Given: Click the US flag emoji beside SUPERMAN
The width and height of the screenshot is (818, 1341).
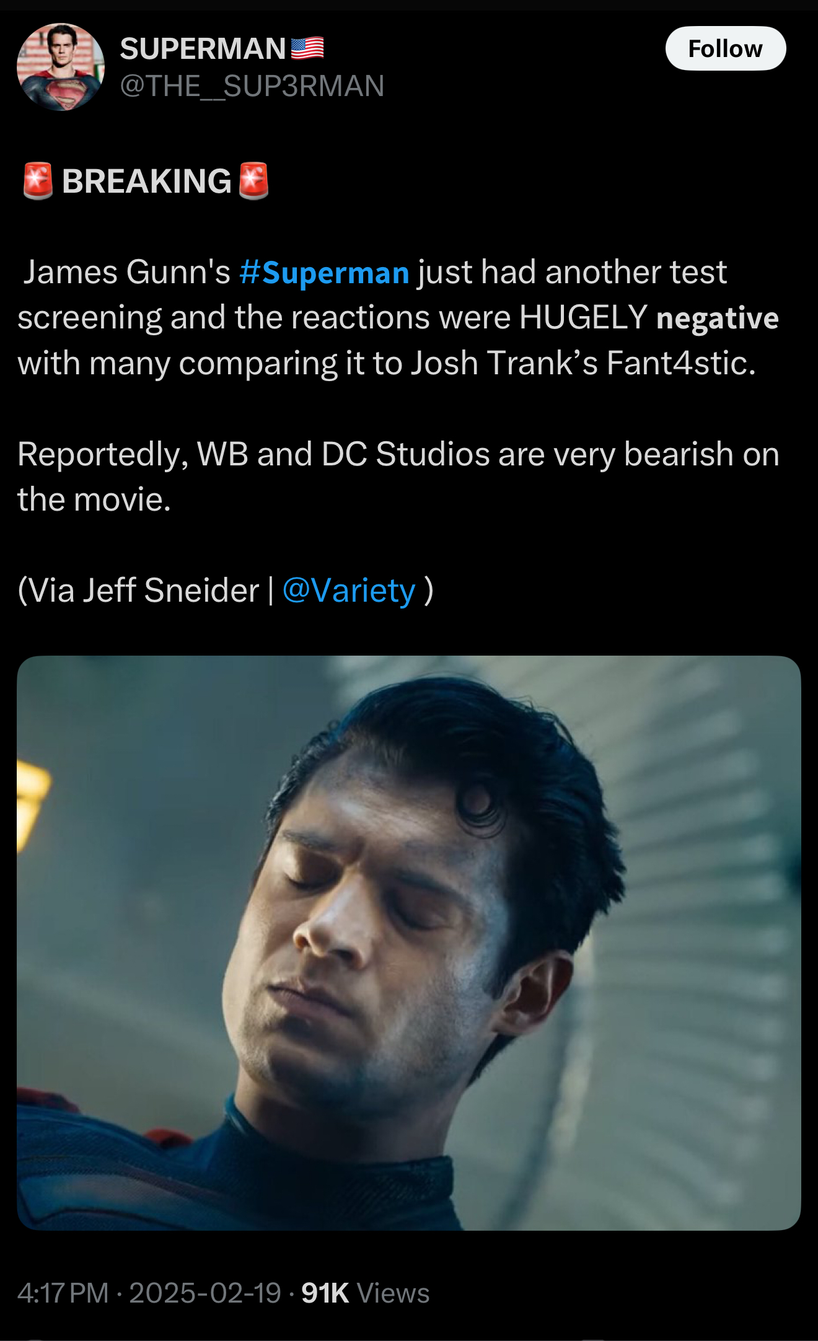Looking at the screenshot, I should [307, 48].
